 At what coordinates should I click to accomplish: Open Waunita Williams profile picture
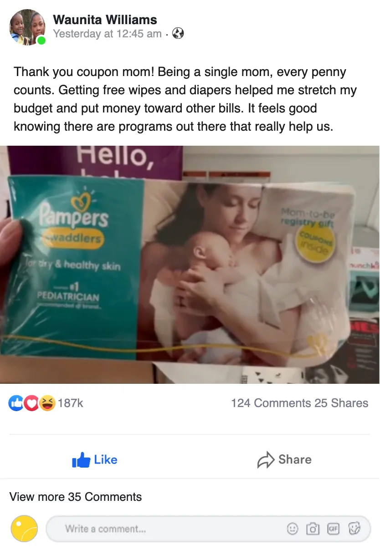[x=27, y=27]
